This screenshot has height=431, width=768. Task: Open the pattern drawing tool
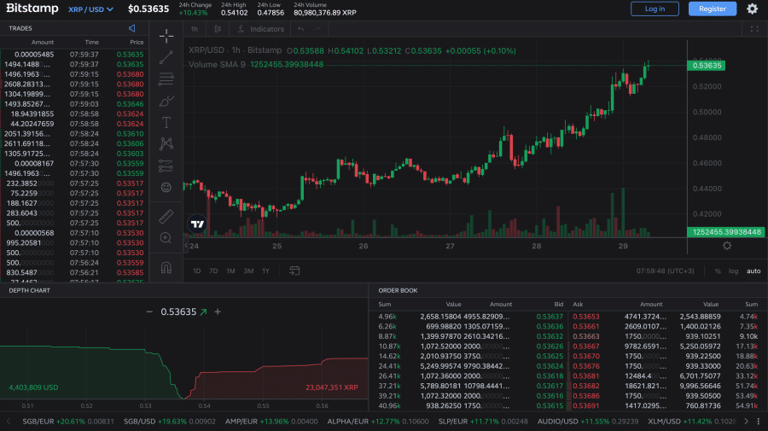click(x=166, y=144)
